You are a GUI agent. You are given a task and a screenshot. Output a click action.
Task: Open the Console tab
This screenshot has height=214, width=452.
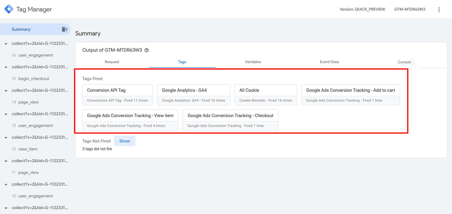[404, 62]
